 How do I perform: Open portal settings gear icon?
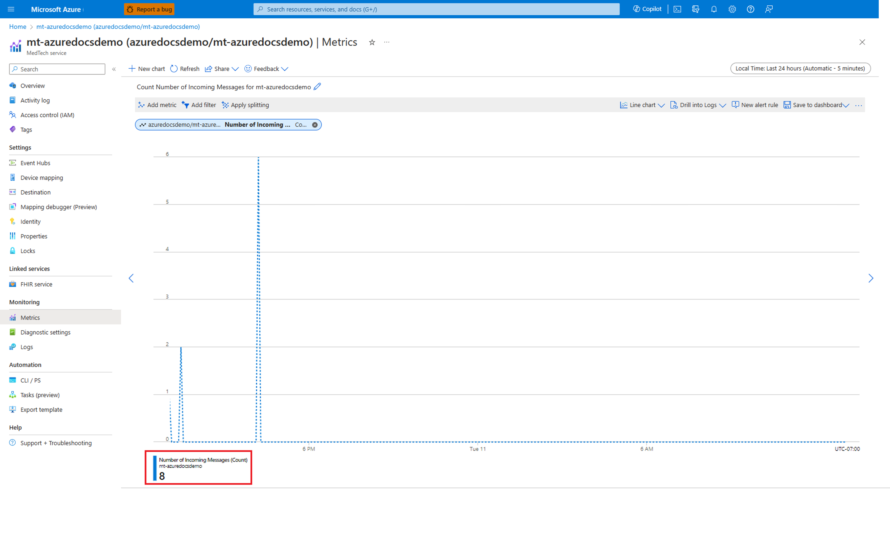coord(732,9)
